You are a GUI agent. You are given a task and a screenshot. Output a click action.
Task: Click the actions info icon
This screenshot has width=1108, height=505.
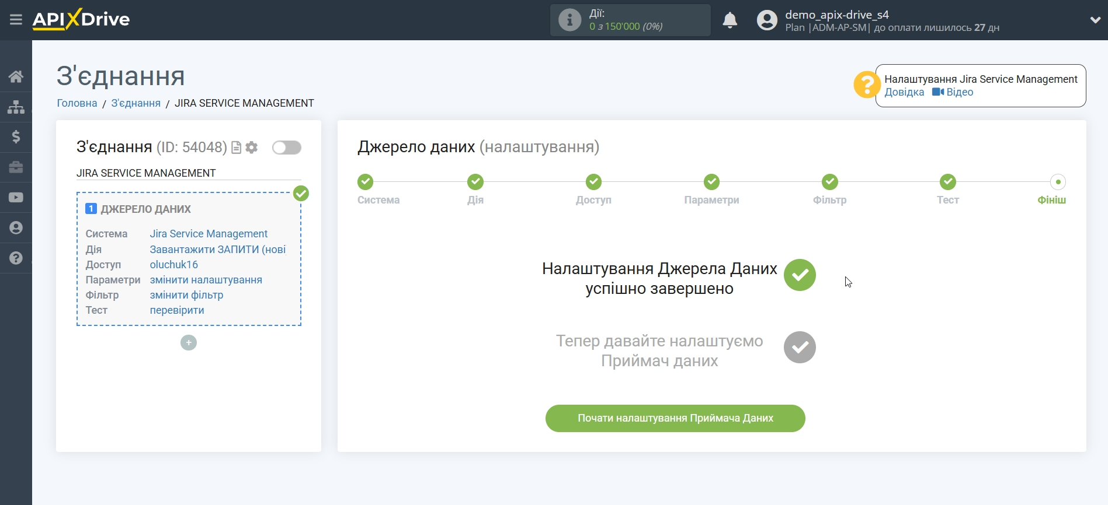click(x=569, y=20)
